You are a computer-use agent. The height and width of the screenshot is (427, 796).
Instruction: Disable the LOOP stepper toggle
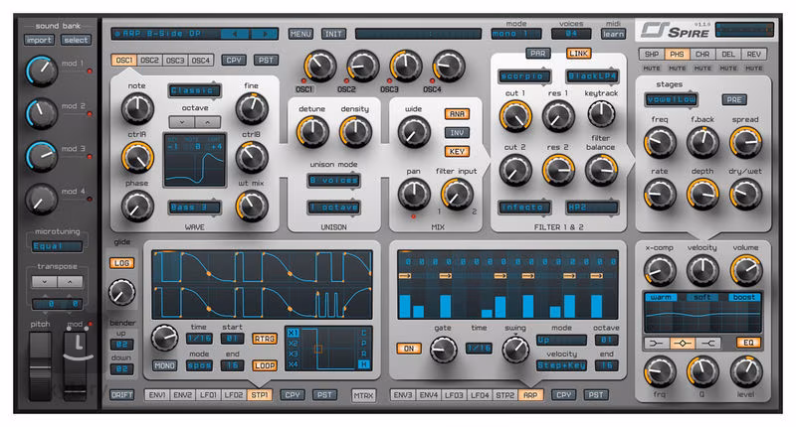pos(264,365)
